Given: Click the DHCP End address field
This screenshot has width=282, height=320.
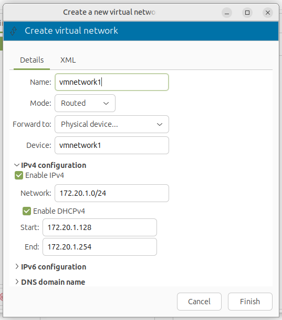Looking at the screenshot, I should coord(100,247).
